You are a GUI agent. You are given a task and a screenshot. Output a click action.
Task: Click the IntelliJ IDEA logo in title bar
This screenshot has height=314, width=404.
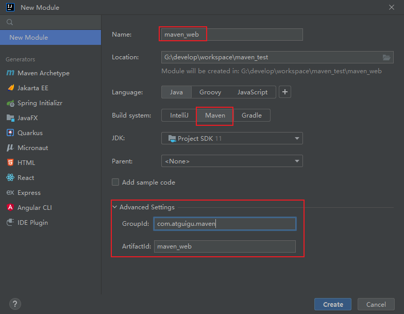pos(10,7)
